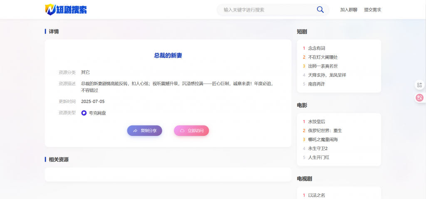Select 哪吒之魔童闹海 in the movie list
Viewport: 426px width, 199px height.
pos(323,140)
